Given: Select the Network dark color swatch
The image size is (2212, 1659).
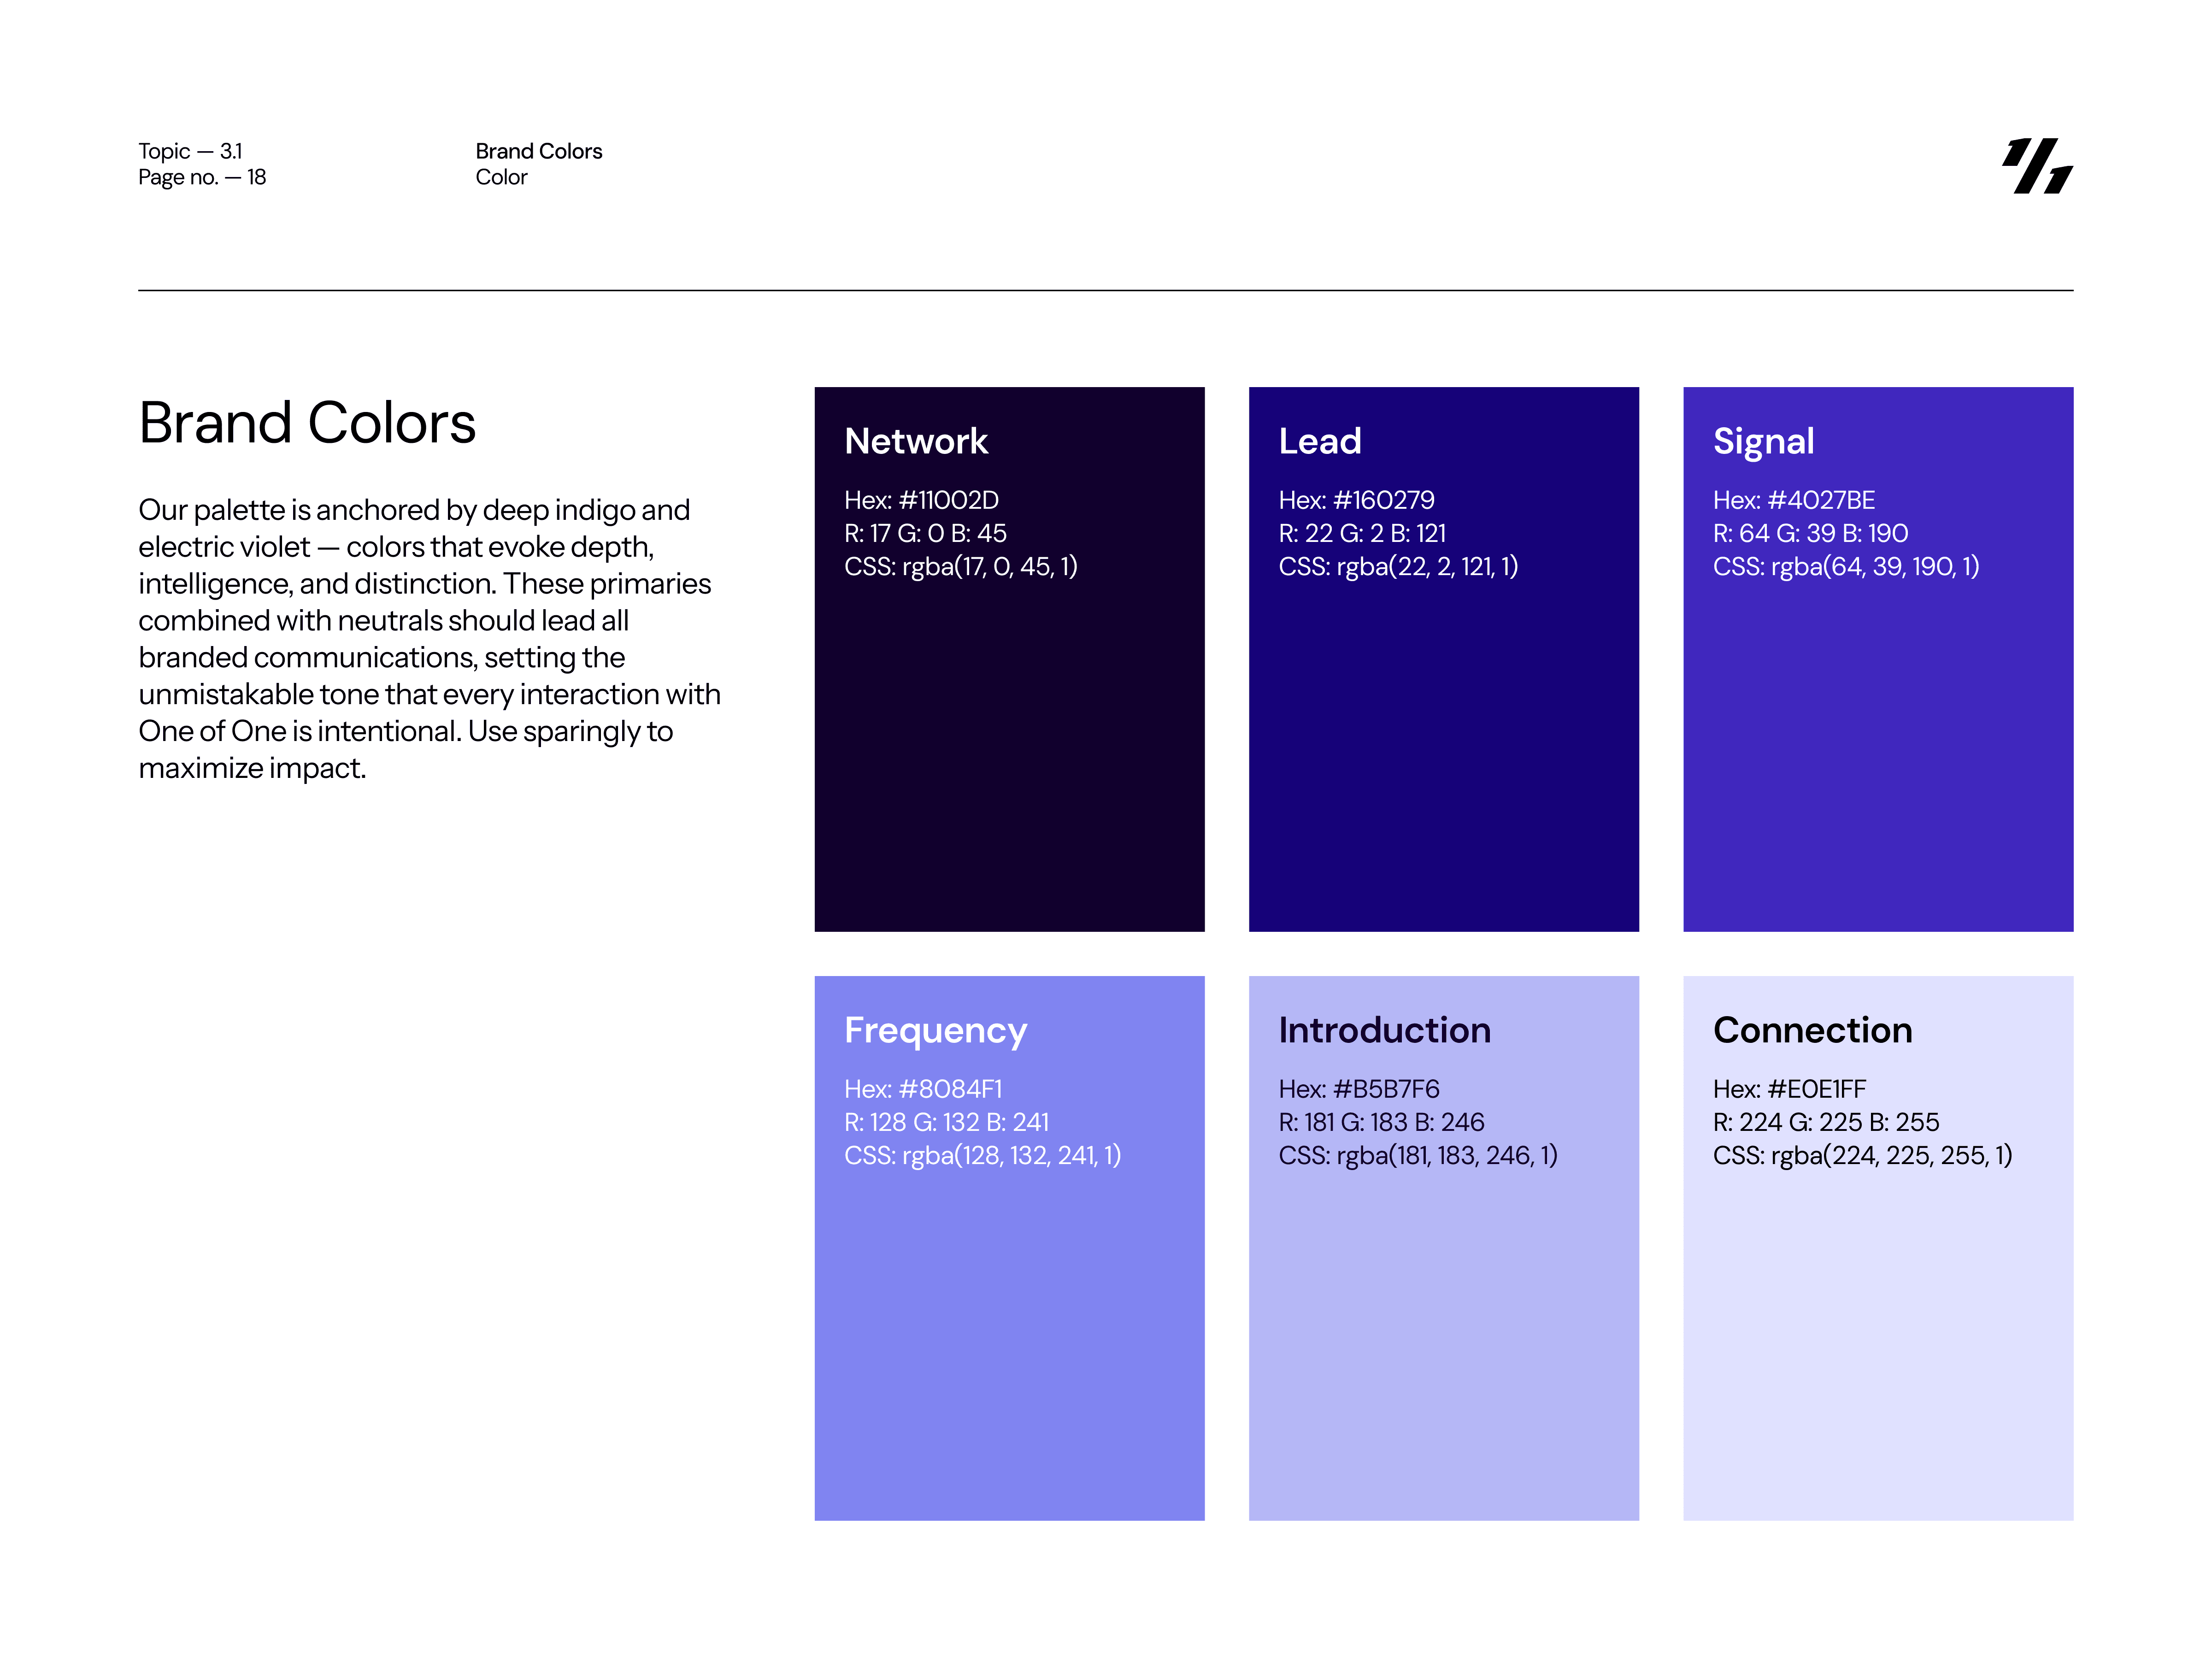Looking at the screenshot, I should coord(1009,760).
